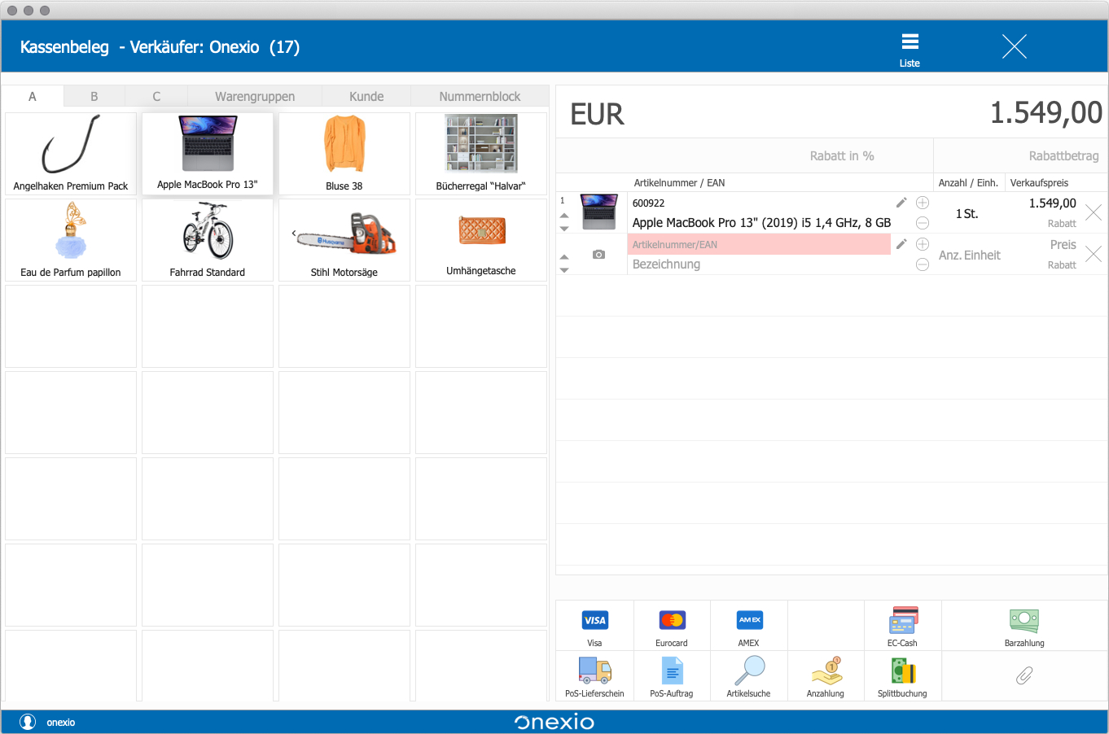This screenshot has height=734, width=1109.
Task: Focus the Bezeichnung input field
Action: pos(759,264)
